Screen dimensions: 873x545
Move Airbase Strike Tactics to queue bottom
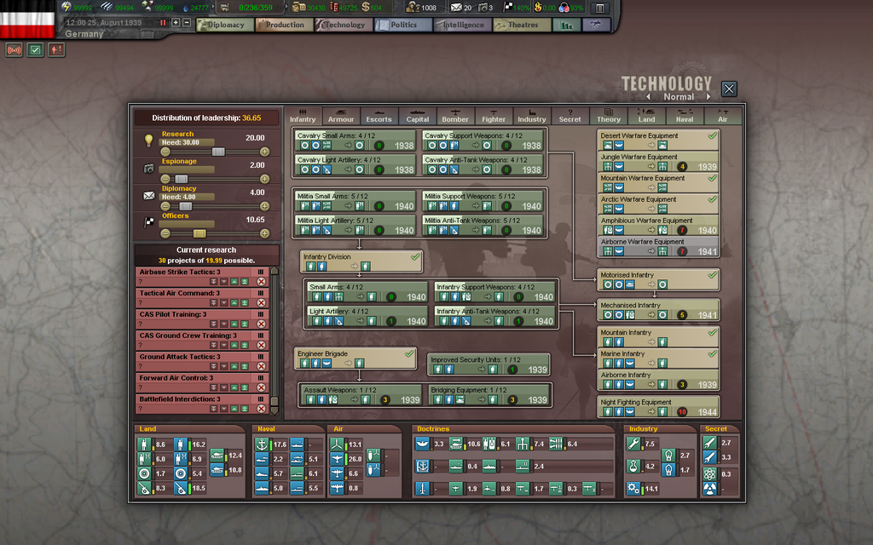tap(213, 281)
